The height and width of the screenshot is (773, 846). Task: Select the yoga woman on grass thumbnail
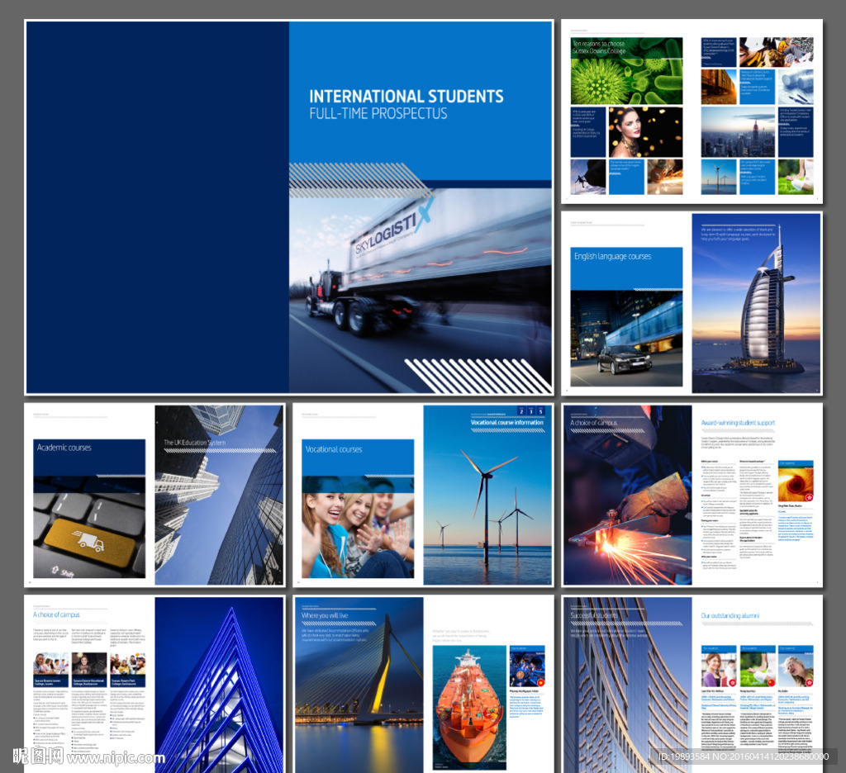click(796, 177)
